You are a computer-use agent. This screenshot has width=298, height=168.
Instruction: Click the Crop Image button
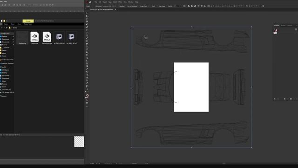point(162,6)
